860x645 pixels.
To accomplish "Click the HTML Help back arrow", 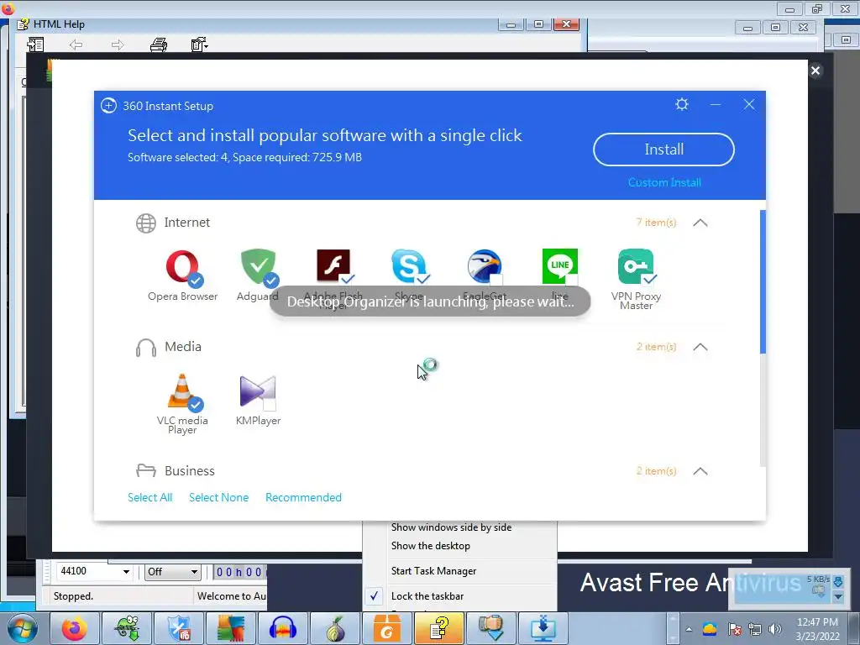I will tap(76, 45).
